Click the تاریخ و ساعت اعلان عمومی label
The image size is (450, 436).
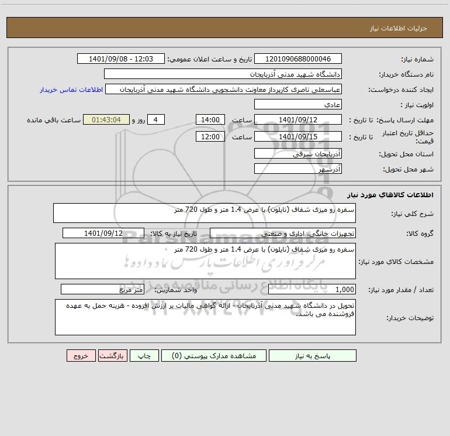[209, 59]
